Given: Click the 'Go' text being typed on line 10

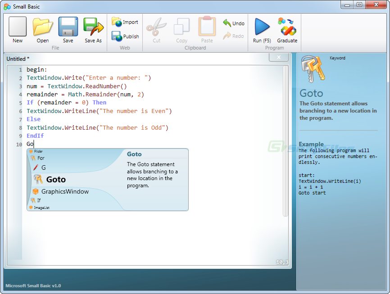Looking at the screenshot, I should point(30,144).
